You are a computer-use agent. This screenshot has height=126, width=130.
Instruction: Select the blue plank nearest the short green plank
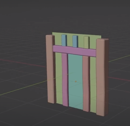click(75, 41)
